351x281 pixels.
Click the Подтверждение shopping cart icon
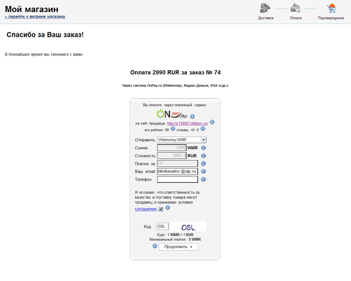coord(331,8)
